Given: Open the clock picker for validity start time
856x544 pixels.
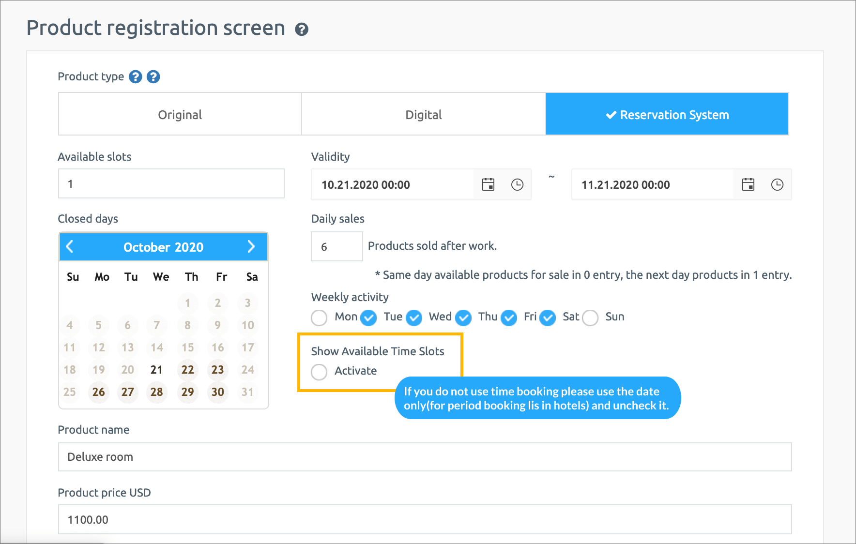Looking at the screenshot, I should 517,184.
